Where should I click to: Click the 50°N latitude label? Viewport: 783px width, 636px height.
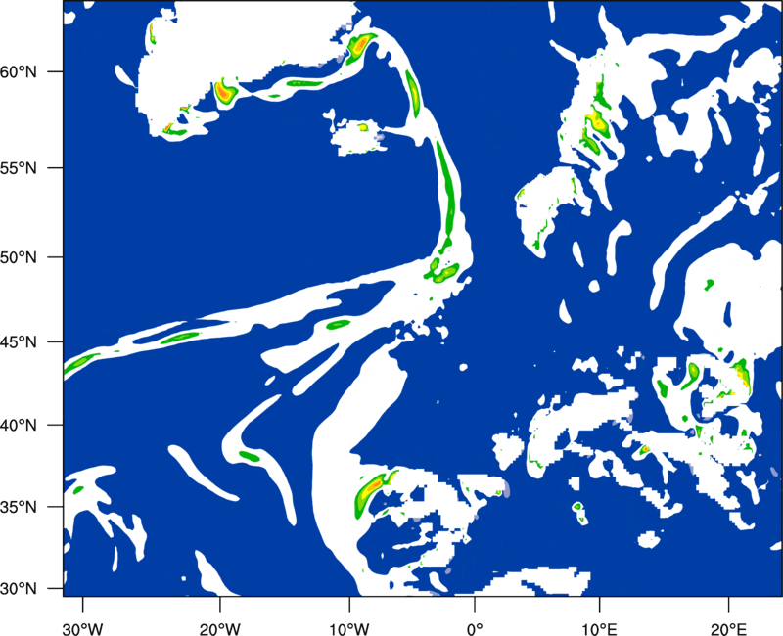pos(19,257)
